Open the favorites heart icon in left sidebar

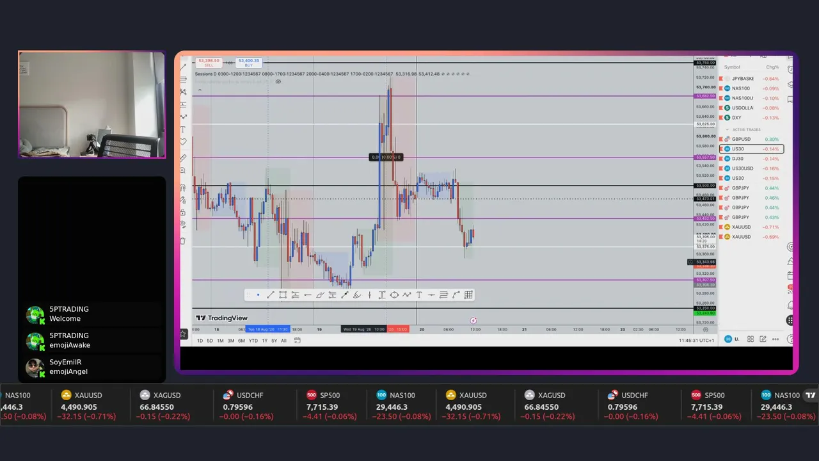click(183, 142)
